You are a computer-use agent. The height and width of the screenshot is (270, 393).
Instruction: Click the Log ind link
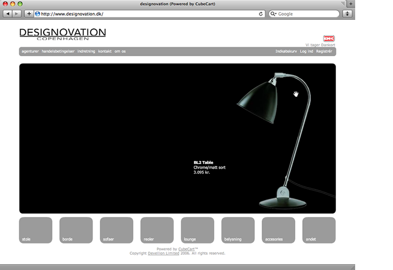pyautogui.click(x=307, y=52)
